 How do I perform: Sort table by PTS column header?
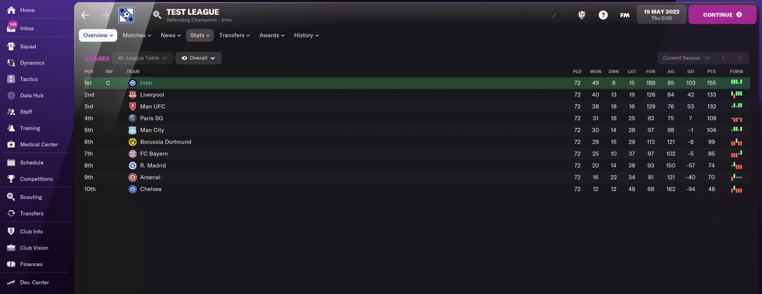pos(711,71)
